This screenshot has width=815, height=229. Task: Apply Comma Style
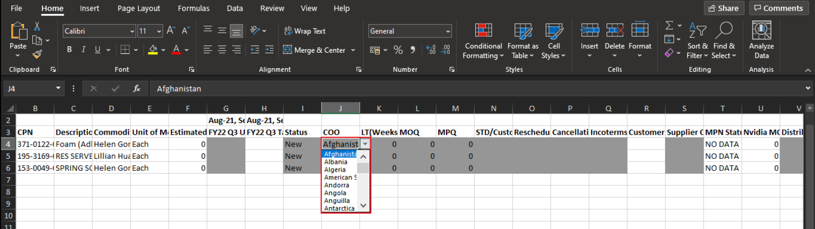(x=413, y=50)
